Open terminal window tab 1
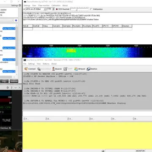The width and height of the screenshot is (152, 152). click(x=26, y=119)
